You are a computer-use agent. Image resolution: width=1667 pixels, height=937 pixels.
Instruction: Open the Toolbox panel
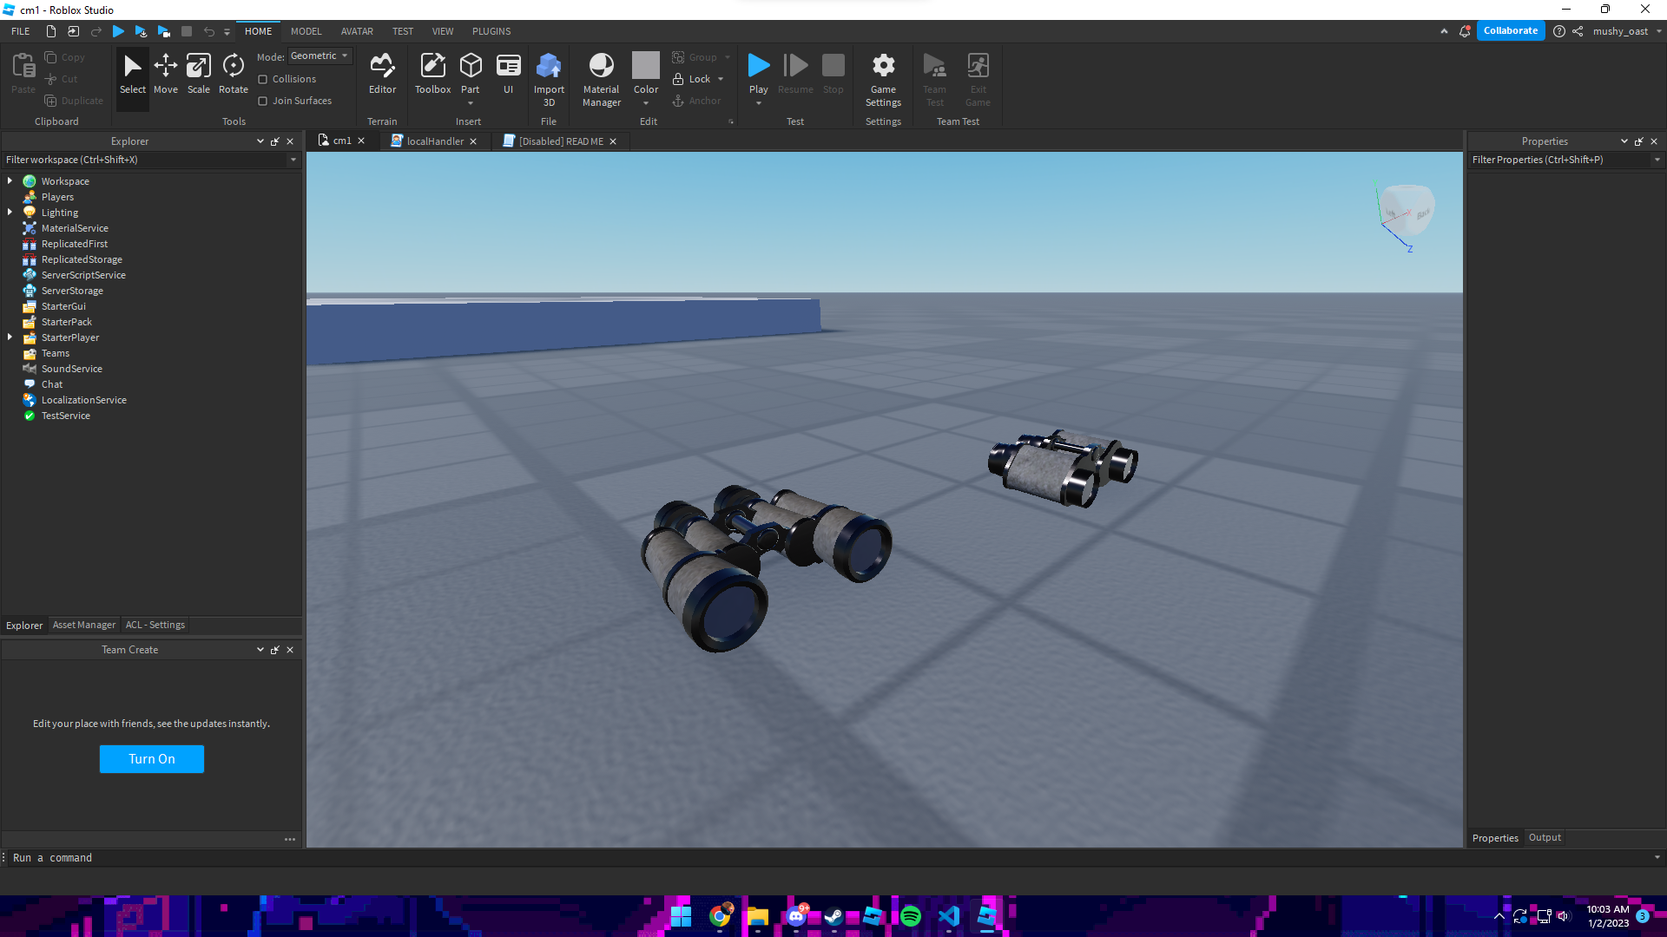(432, 74)
